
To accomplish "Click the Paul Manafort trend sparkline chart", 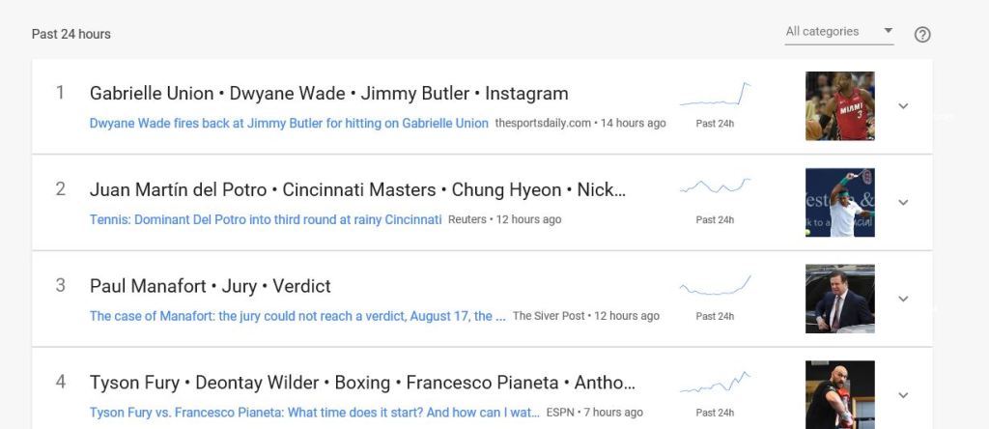I will 715,285.
